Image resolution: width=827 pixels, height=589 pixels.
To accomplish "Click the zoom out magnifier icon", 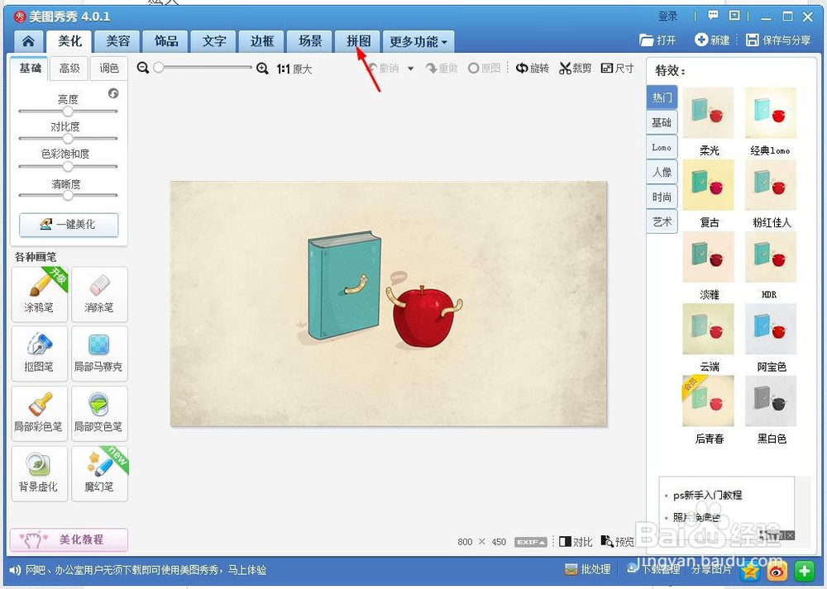I will click(x=142, y=68).
